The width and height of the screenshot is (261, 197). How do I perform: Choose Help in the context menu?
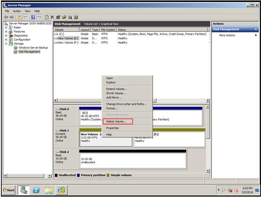[x=127, y=135]
